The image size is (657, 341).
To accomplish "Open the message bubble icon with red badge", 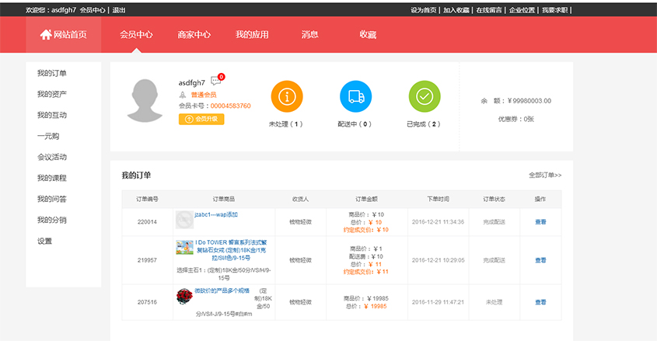I will tap(215, 82).
